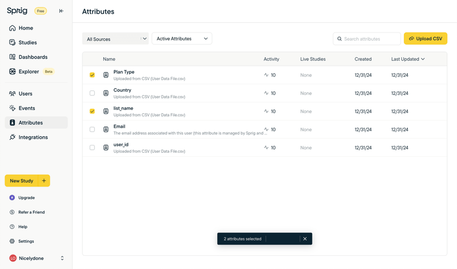
Task: Click the Explorer icon
Action: click(x=12, y=72)
